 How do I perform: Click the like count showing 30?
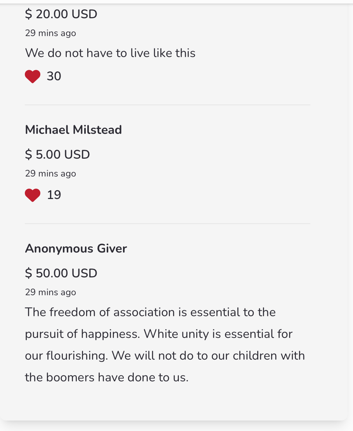pos(54,76)
